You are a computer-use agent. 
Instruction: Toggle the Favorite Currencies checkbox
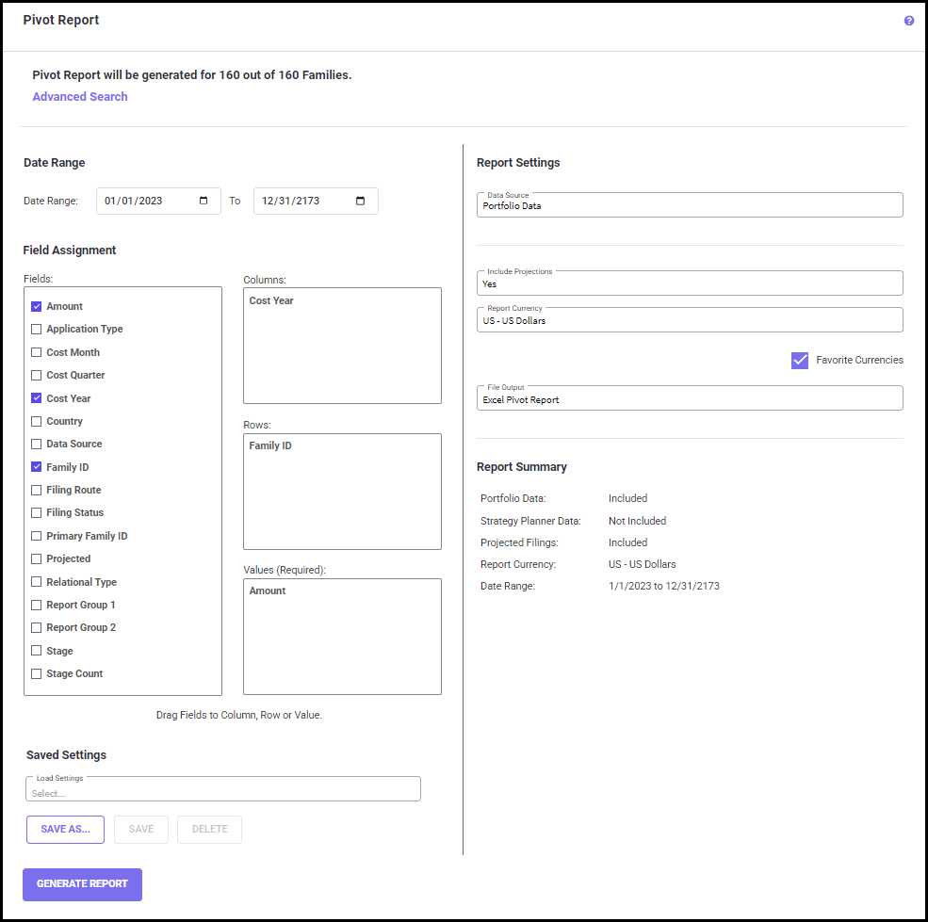point(800,360)
